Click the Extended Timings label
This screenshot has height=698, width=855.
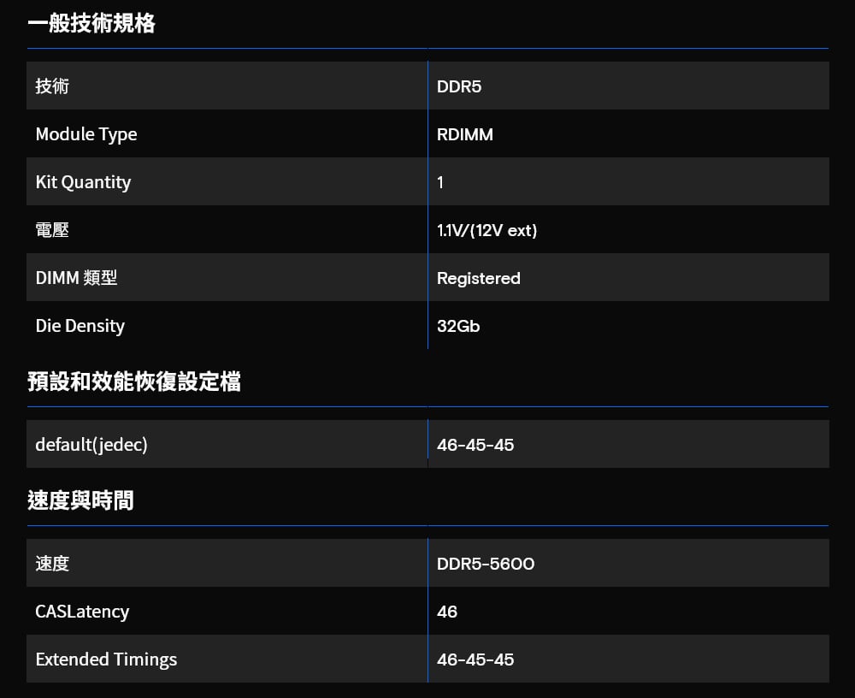point(106,660)
